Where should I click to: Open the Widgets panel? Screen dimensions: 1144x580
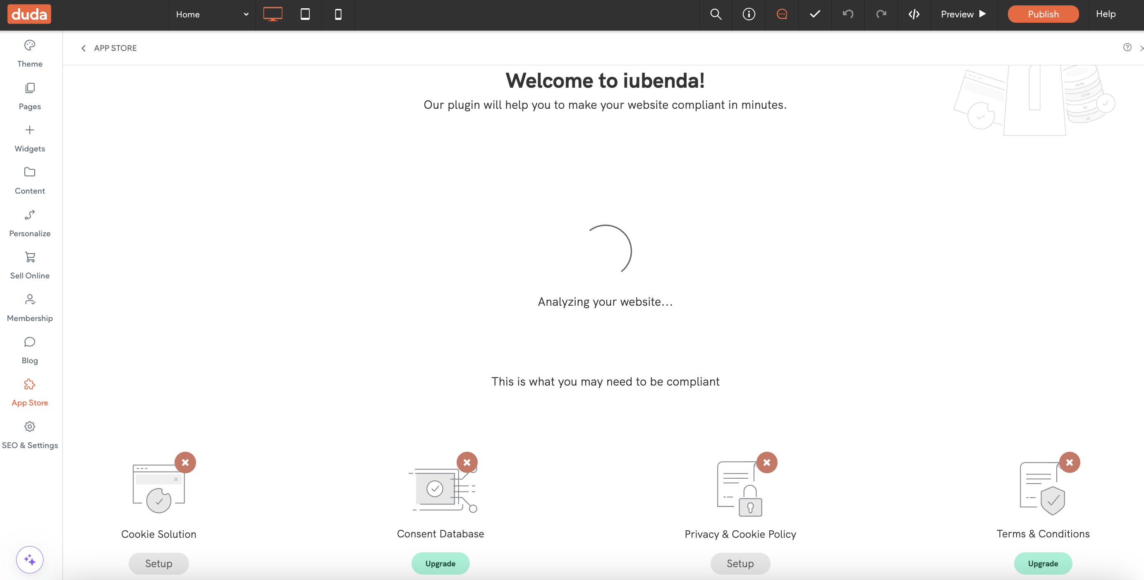pyautogui.click(x=30, y=138)
